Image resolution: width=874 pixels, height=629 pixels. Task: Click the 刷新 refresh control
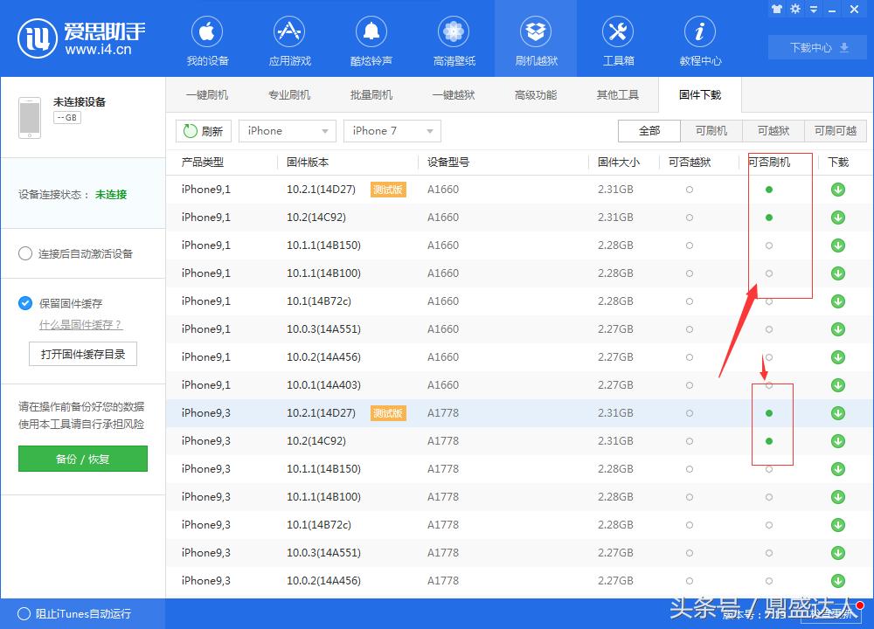pyautogui.click(x=204, y=130)
